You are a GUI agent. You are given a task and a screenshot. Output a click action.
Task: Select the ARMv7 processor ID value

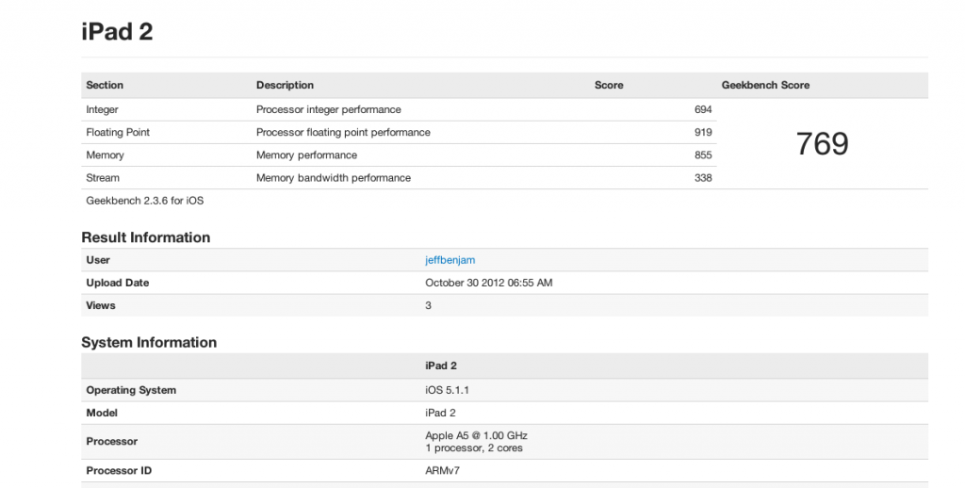click(x=443, y=471)
